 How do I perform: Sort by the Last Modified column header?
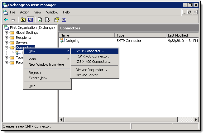pos(183,35)
